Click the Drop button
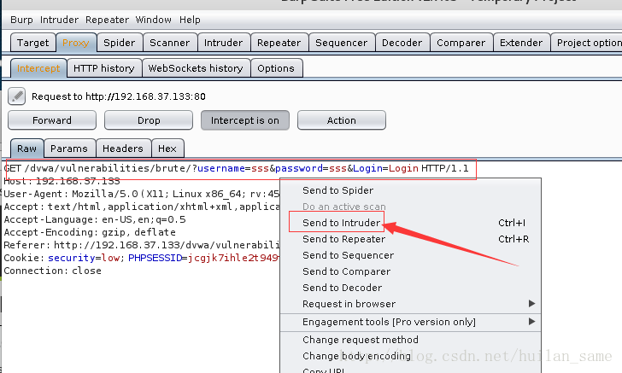The image size is (622, 373). (x=149, y=120)
